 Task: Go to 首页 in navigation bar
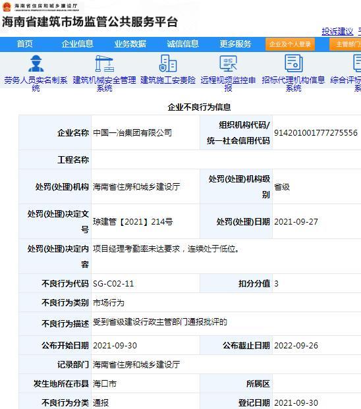(25, 44)
